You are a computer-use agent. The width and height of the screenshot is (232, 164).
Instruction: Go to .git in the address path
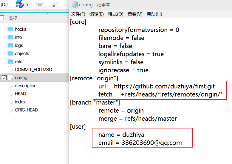(55, 5)
